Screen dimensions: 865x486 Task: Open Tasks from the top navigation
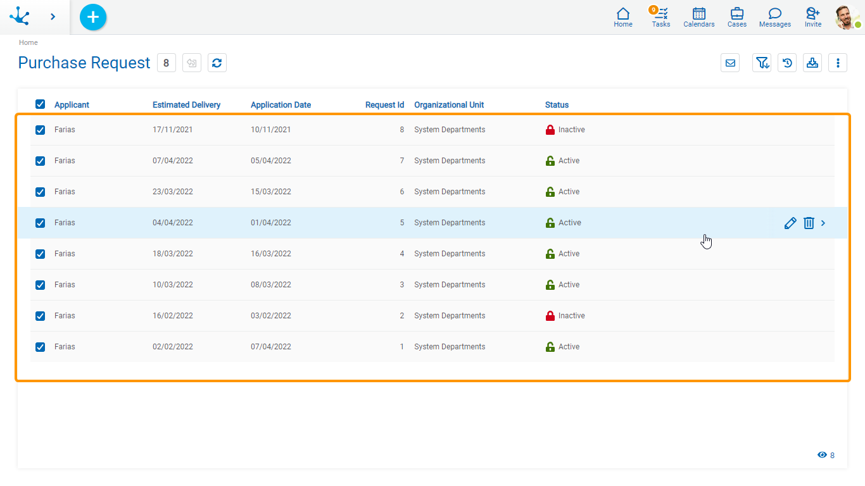pyautogui.click(x=661, y=17)
